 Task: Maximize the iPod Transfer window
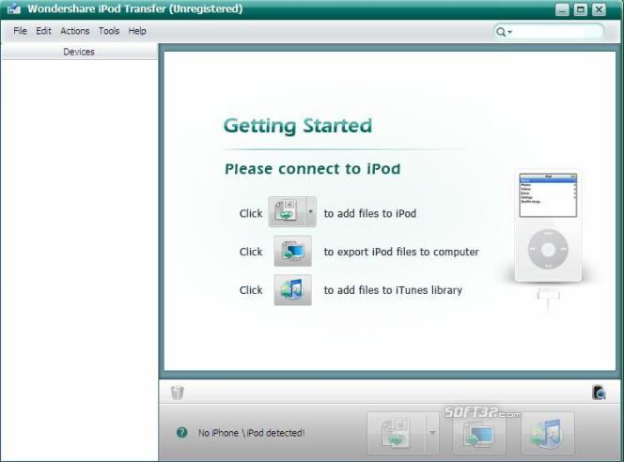point(581,9)
